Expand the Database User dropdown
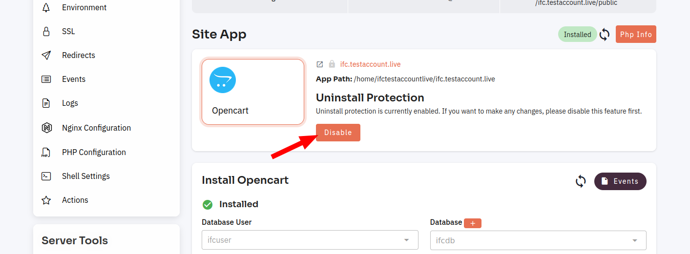 [310, 240]
